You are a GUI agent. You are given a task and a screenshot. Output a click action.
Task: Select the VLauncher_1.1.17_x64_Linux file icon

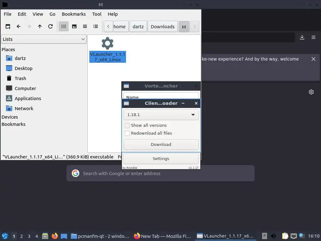[x=108, y=50]
